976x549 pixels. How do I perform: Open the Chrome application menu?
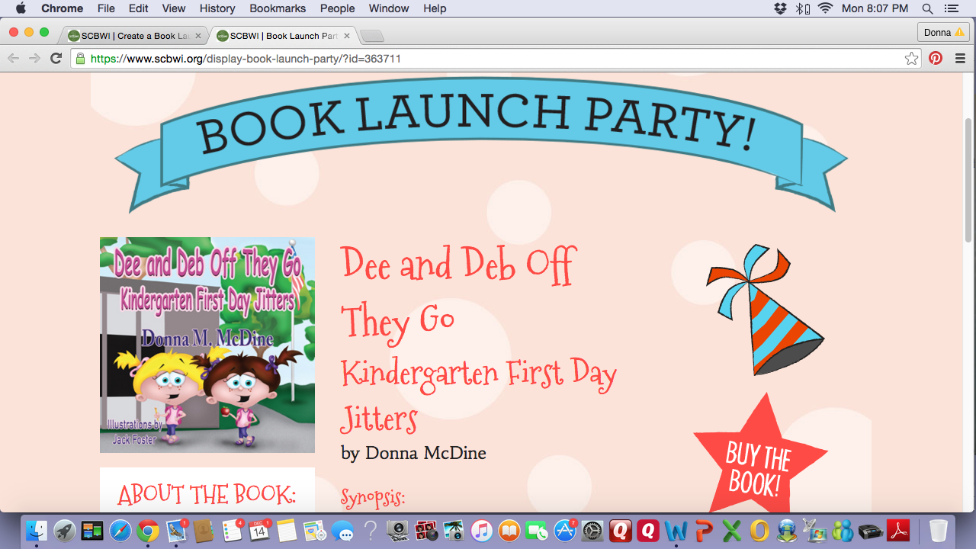pos(63,8)
